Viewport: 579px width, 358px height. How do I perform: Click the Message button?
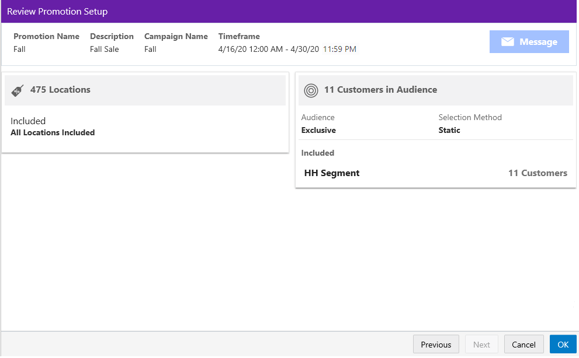click(x=529, y=41)
